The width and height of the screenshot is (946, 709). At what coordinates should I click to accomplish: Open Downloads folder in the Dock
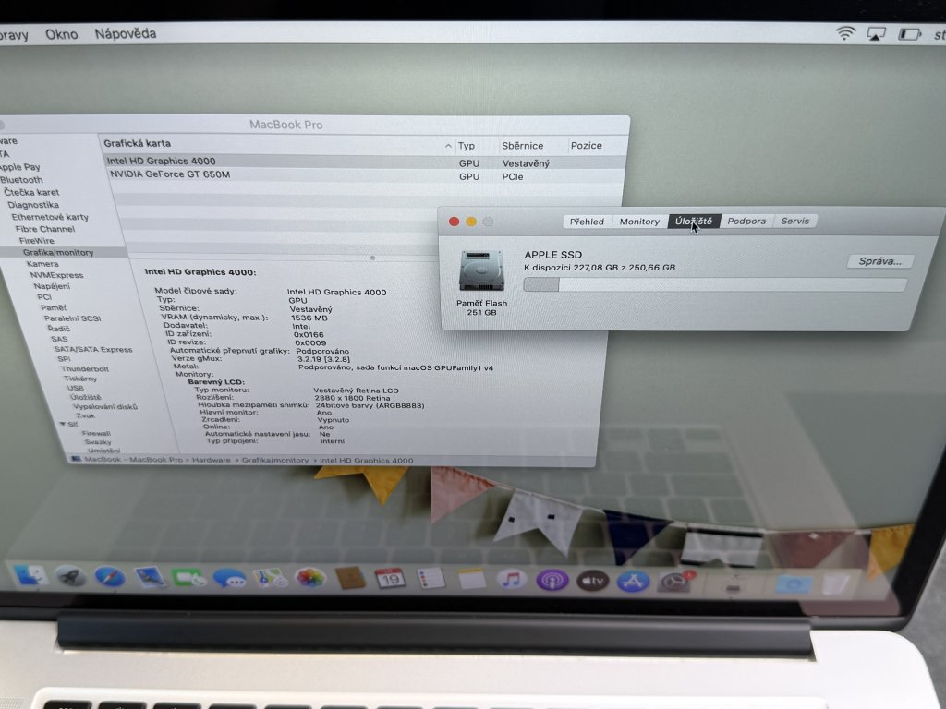click(794, 583)
